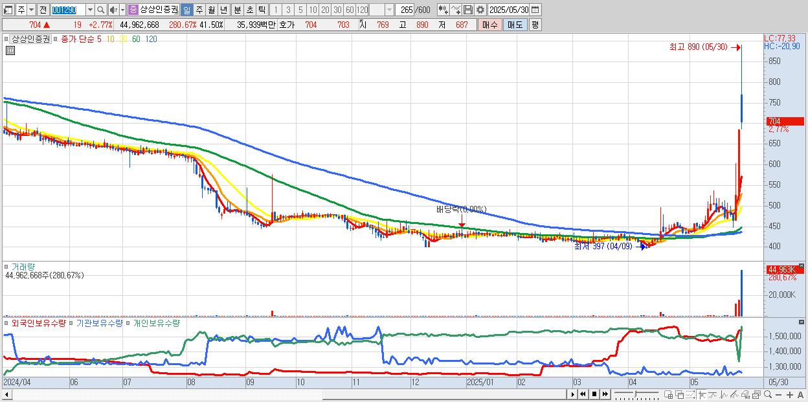The image size is (808, 402).
Task: Open chart settings gear icon
Action: 480,10
